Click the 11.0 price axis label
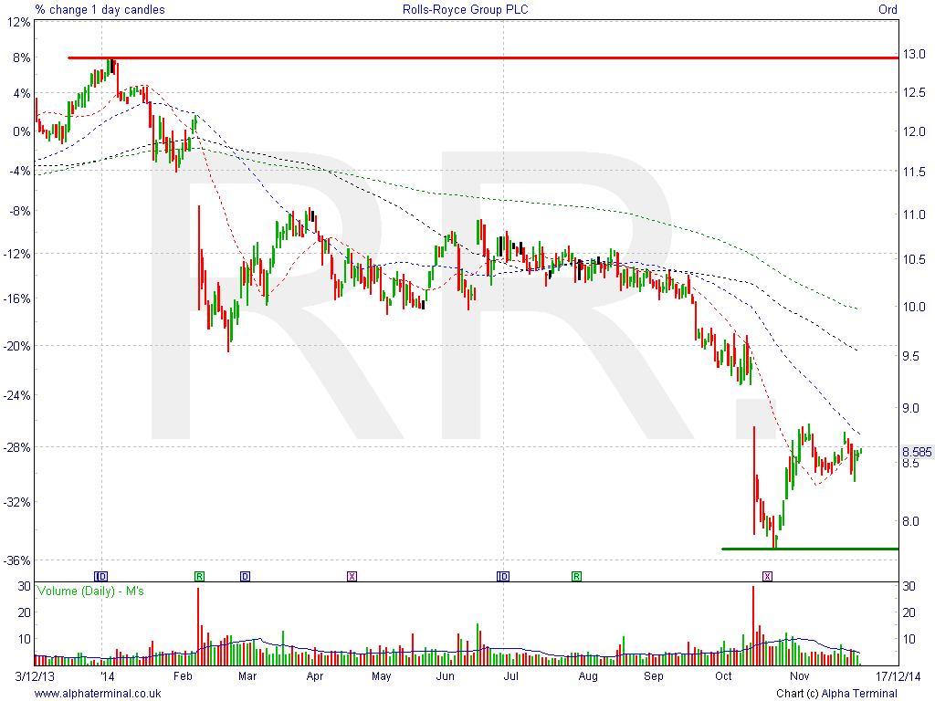 coord(913,214)
